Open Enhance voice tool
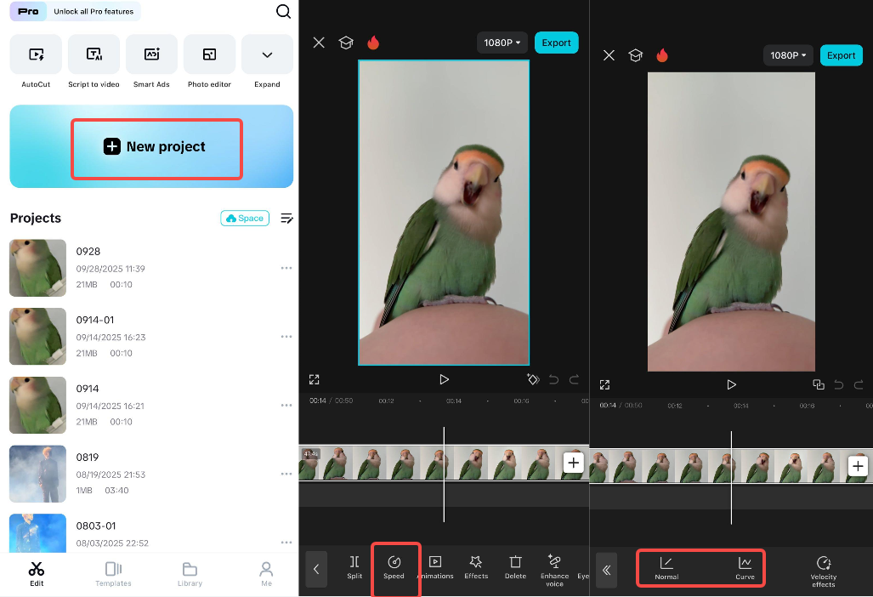 point(554,568)
